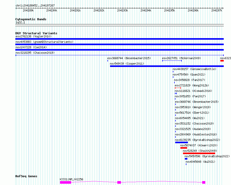Open esv3668744 (Besenbacher2015) variant label
Screen dimensions: 231x185
pyautogui.click(x=129, y=58)
